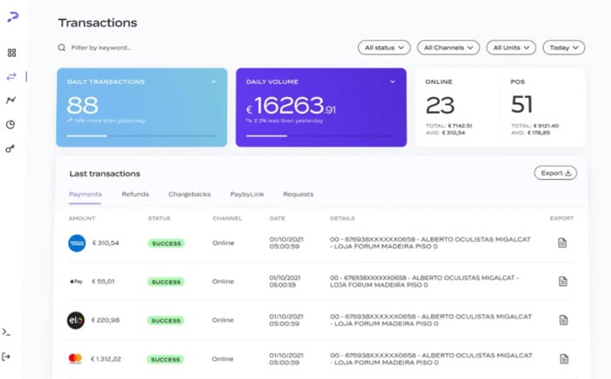Click the amount € 310,54

[106, 243]
